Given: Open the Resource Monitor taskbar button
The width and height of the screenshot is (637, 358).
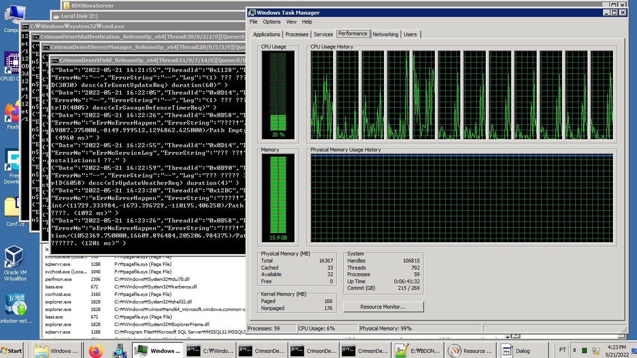Looking at the screenshot, I should click(470, 351).
